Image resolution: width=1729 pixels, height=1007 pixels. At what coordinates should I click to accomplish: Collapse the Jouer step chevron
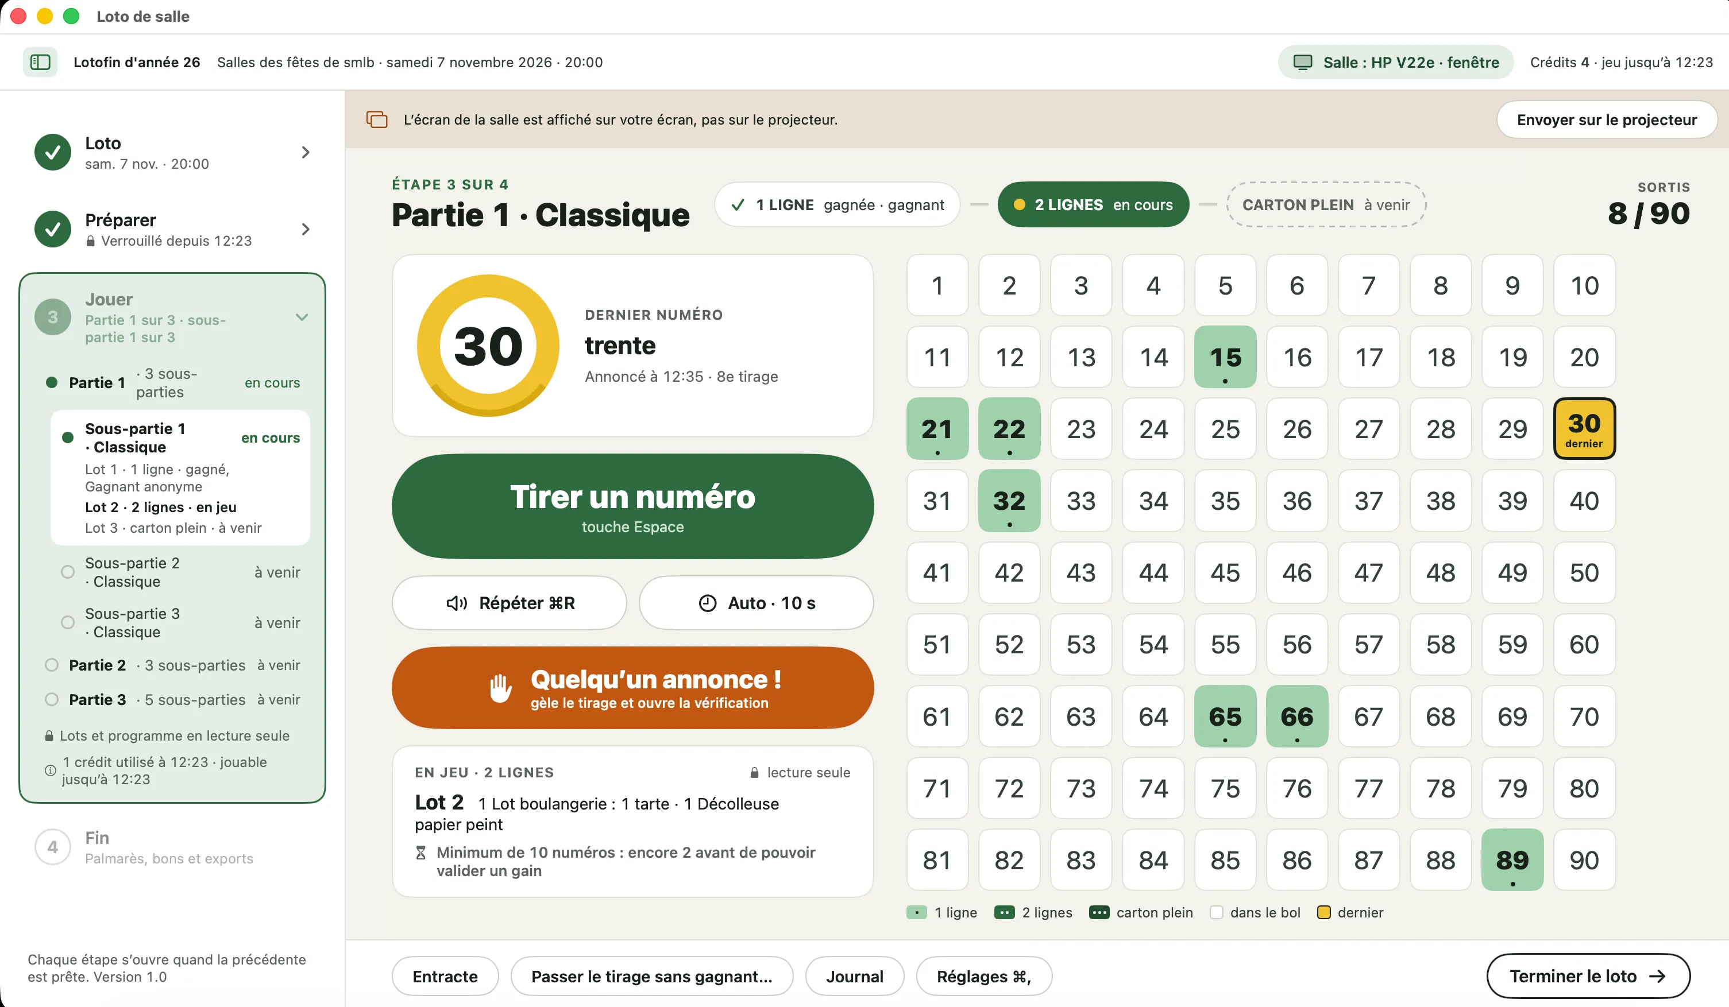[x=302, y=317]
